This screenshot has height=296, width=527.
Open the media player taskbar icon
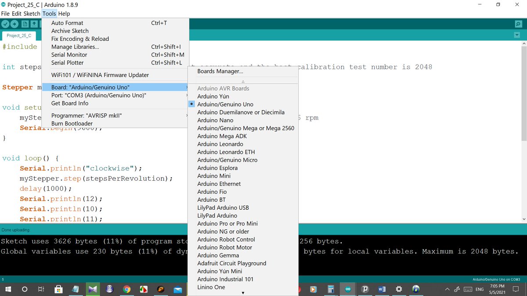click(313, 289)
